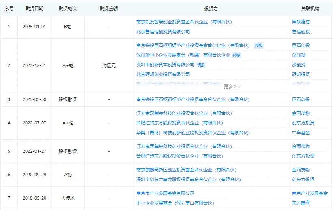Open related institution 砺明投资 beside 北京砺明创业投资
The image size is (333, 211).
[x=301, y=74]
